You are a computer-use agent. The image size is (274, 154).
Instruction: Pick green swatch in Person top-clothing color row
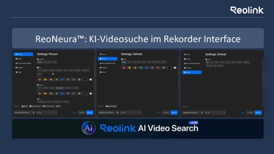pos(57,80)
